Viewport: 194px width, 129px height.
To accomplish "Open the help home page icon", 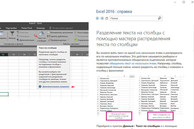I will (107, 18).
